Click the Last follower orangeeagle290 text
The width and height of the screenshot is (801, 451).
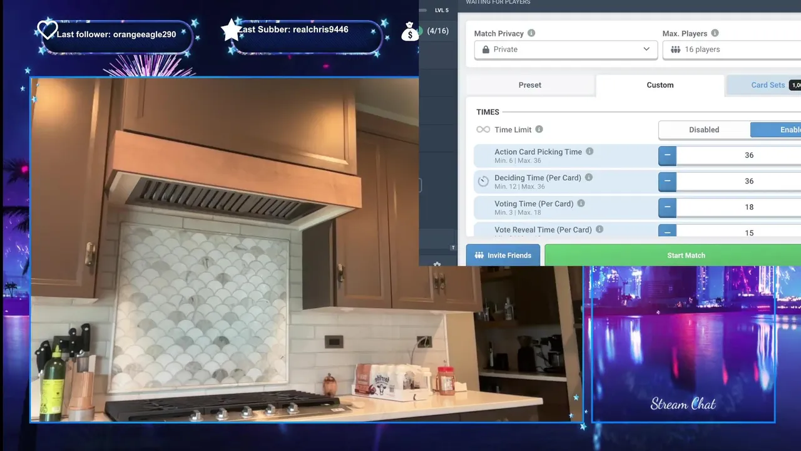click(x=116, y=34)
